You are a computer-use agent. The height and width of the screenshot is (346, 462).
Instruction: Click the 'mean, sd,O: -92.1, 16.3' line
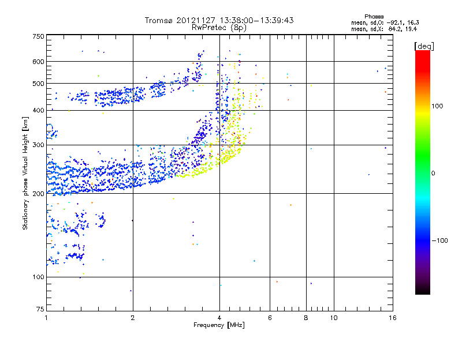tap(385, 22)
